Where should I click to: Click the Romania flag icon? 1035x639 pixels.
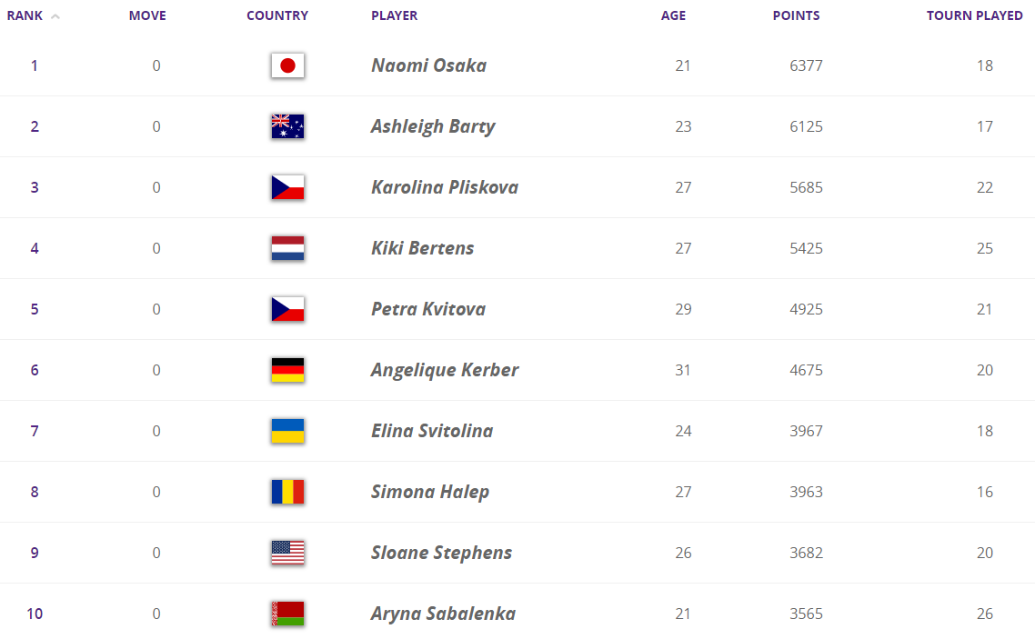tap(287, 492)
